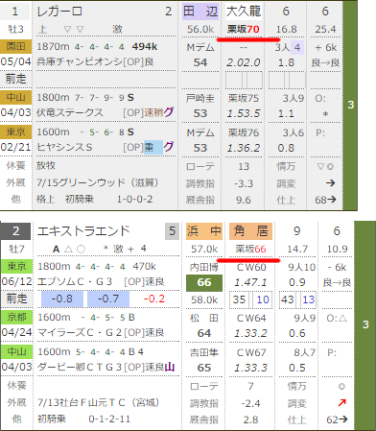Click the purple 山 mark after ダービー卿CT

[x=170, y=367]
